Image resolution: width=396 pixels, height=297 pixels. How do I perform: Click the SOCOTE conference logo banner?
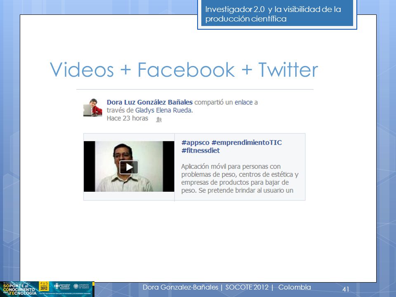pyautogui.click(x=47, y=289)
